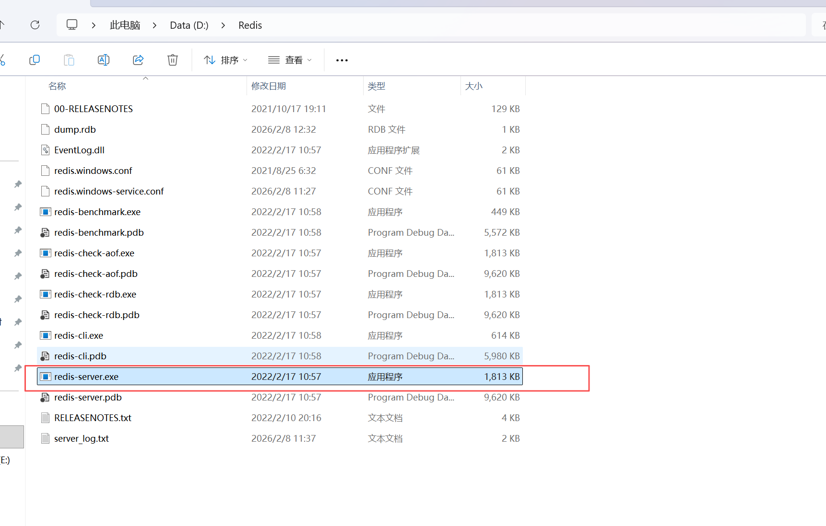Click the redis-cli.pdb file icon

tap(45, 356)
